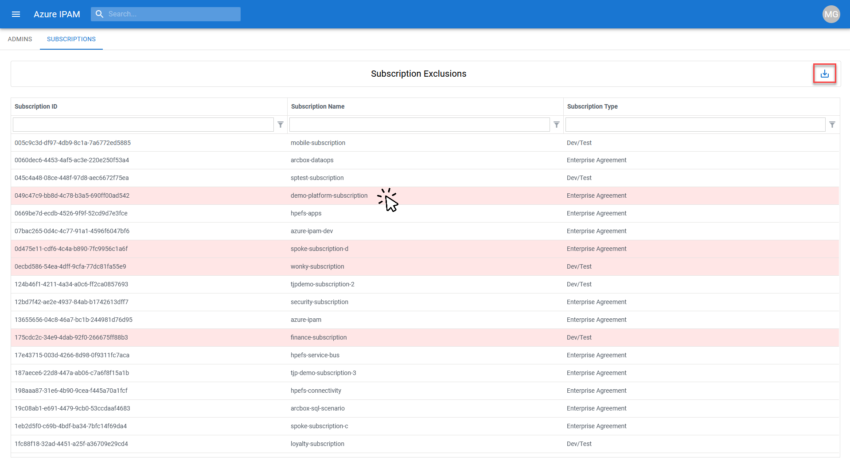Click ID 1fc88f18-32ad-4451-a25f-a36709e29cd4
The height and width of the screenshot is (473, 850).
point(71,444)
